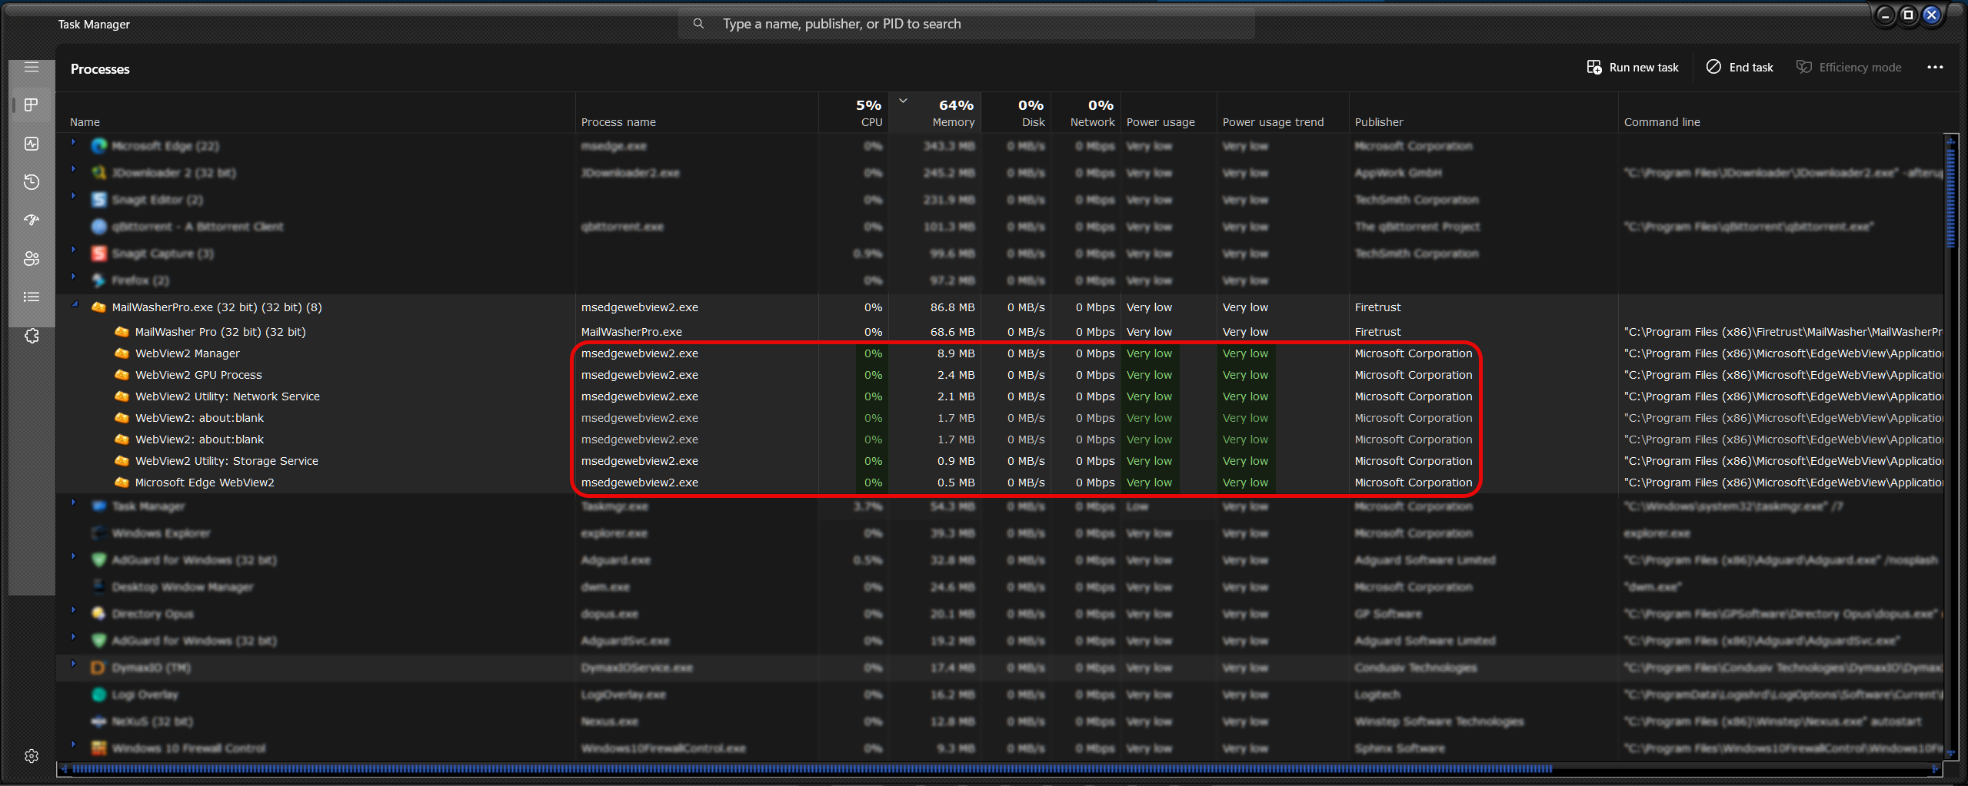Click the search magnifier icon
Viewport: 1968px width, 786px height.
tap(698, 24)
